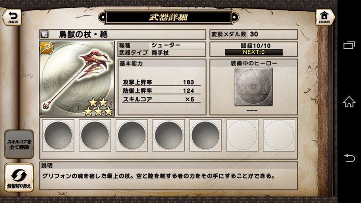
Task: Tap the 魔 attribute icon by weapon name
Action: click(x=45, y=35)
